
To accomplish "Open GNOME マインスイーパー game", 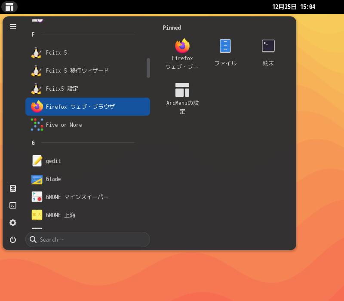I will coord(88,197).
